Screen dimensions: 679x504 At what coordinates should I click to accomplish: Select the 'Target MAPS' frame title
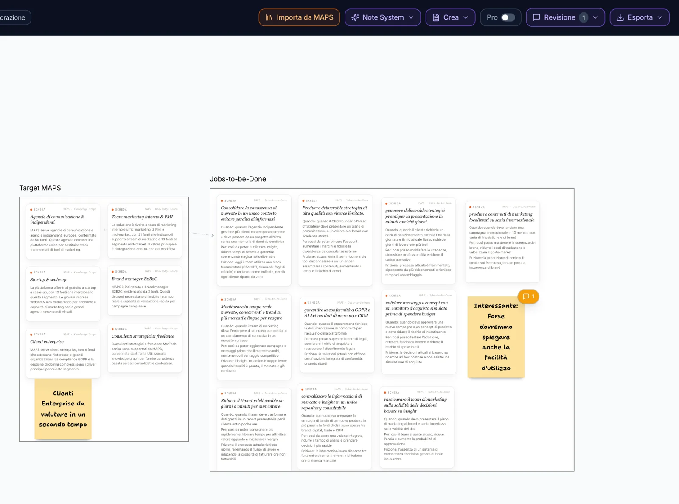click(x=40, y=188)
